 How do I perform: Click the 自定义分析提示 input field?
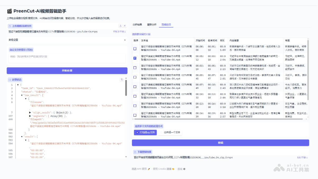click(67, 57)
